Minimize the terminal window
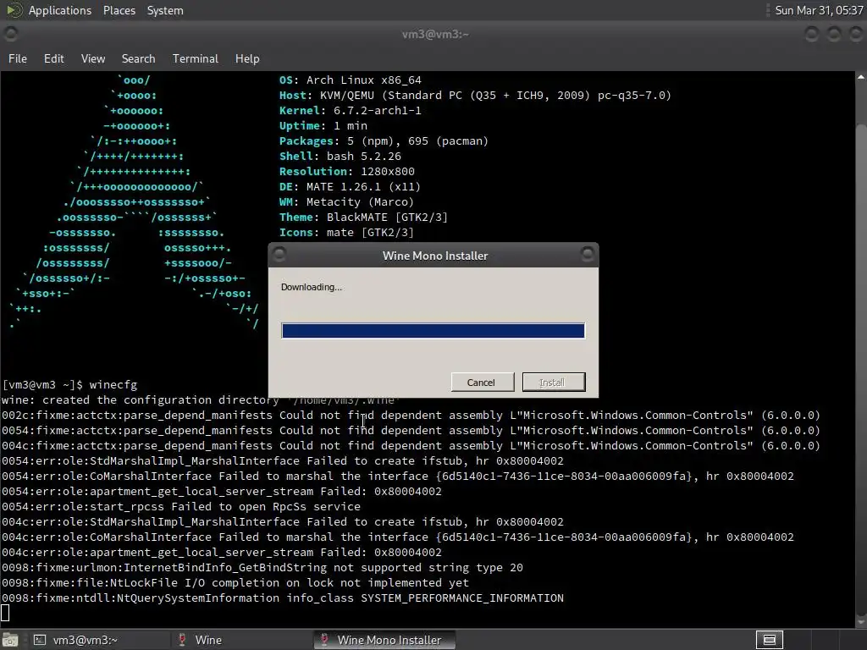Screen dimensions: 867x650 [x=812, y=34]
